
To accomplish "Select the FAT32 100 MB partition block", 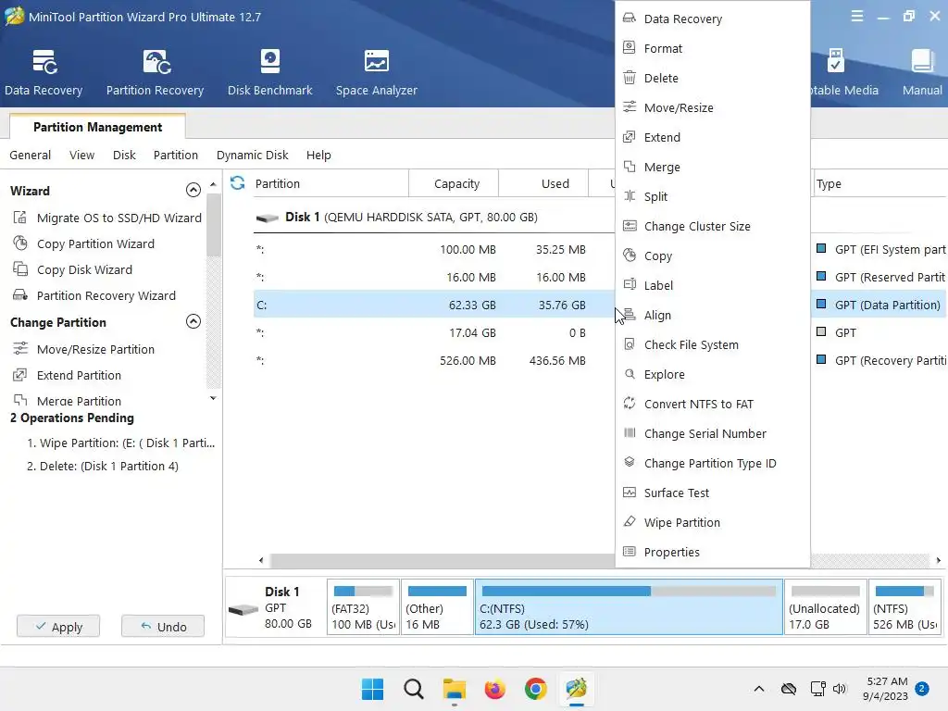I will click(x=363, y=607).
